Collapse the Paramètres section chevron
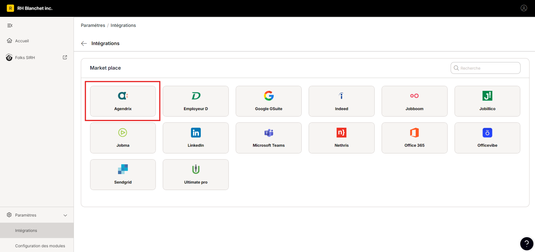The height and width of the screenshot is (252, 535). click(x=65, y=215)
